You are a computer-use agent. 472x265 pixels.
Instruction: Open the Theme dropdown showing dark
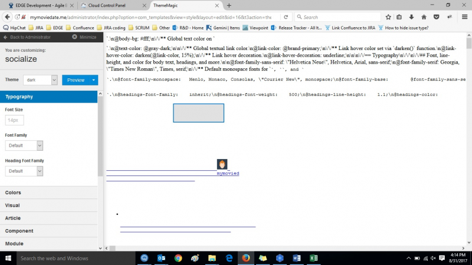[40, 80]
